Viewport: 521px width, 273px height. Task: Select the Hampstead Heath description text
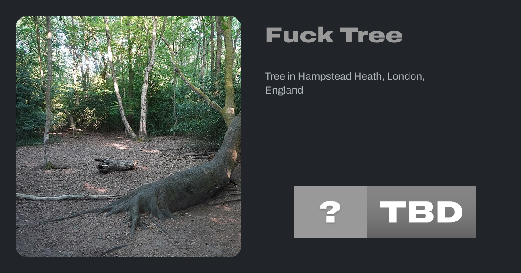[345, 84]
